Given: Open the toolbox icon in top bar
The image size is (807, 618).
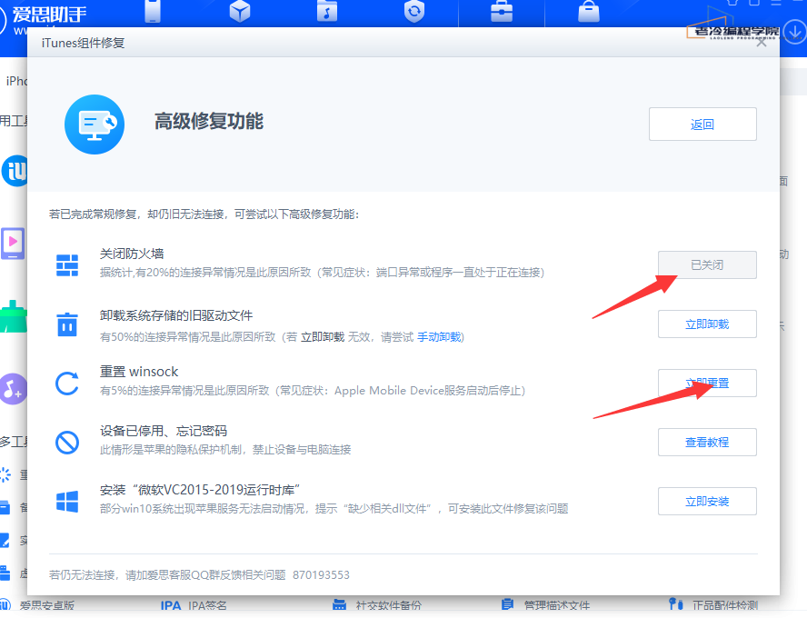Looking at the screenshot, I should pos(502,11).
